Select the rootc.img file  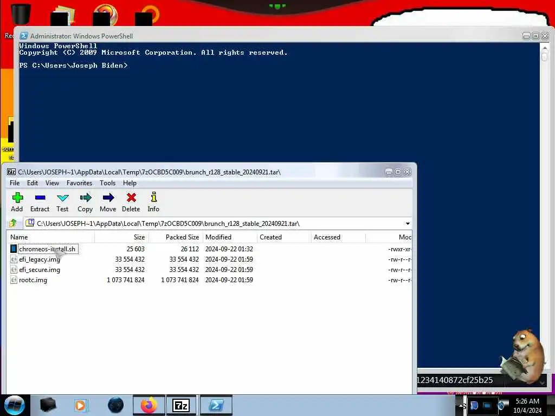coord(33,280)
